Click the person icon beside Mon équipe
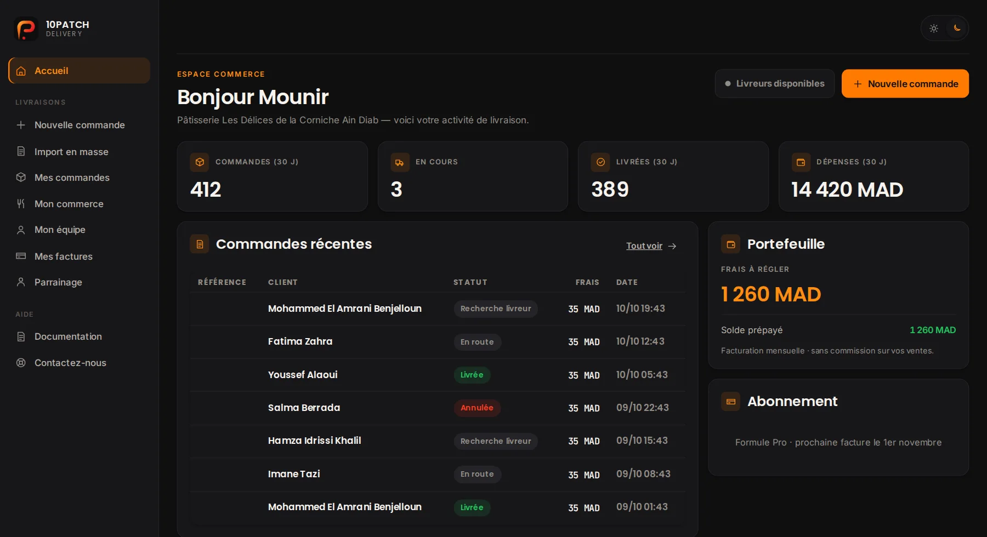 pyautogui.click(x=21, y=230)
